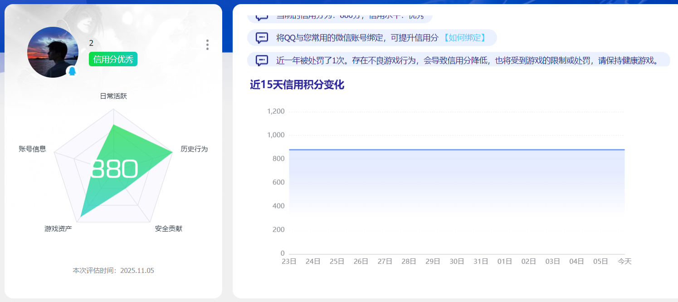
Task: Click the 880 score in radar chart
Action: (114, 169)
